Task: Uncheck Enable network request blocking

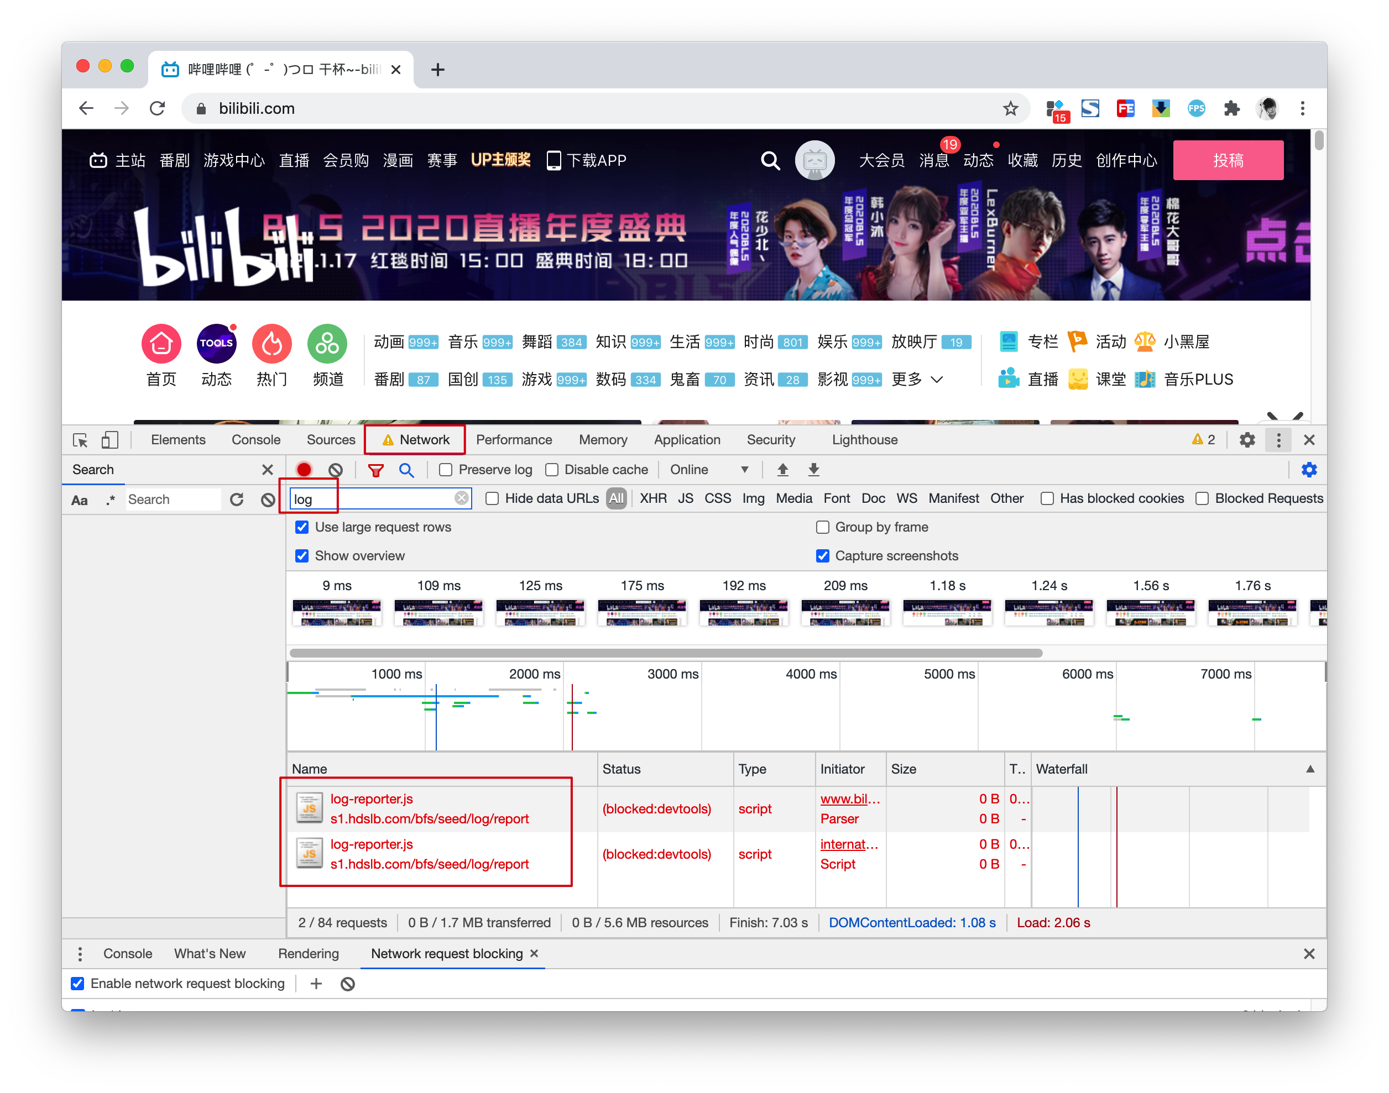Action: [x=77, y=984]
